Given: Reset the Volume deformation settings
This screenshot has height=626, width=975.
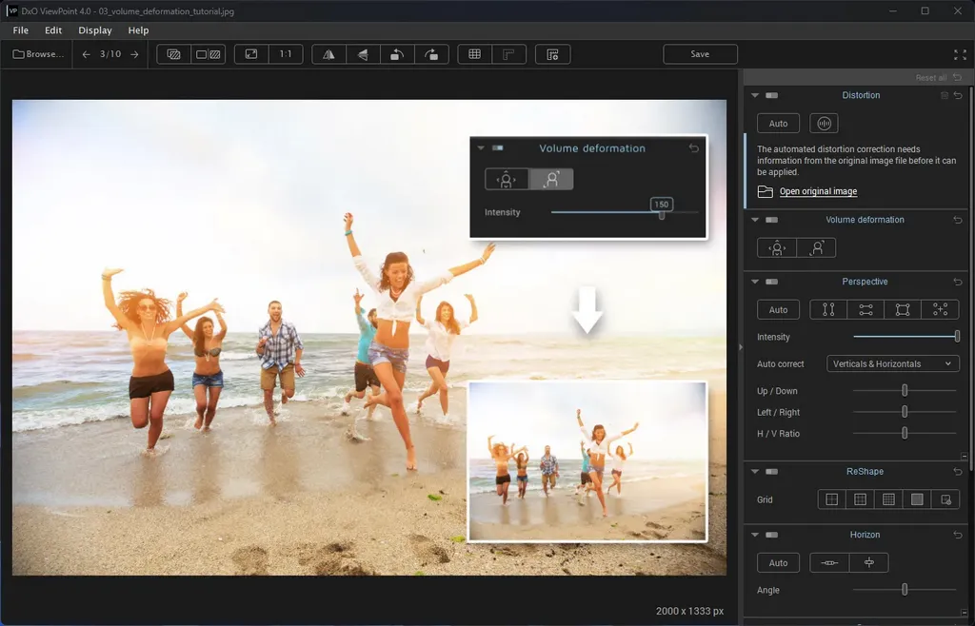Looking at the screenshot, I should pos(958,220).
